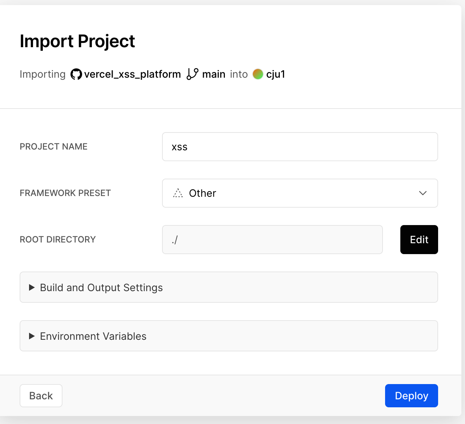Click the Other framework triangle icon
Viewport: 465px width, 424px height.
point(178,193)
